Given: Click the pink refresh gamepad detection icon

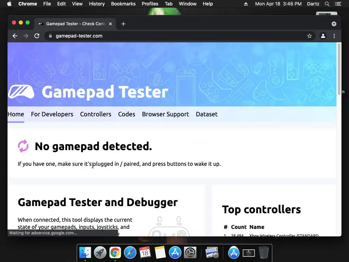Looking at the screenshot, I should coord(23,146).
